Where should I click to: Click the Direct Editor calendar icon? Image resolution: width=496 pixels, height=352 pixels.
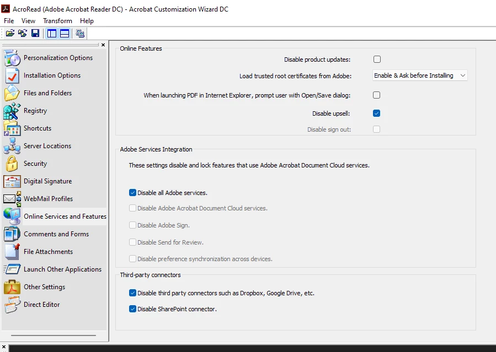(x=12, y=305)
